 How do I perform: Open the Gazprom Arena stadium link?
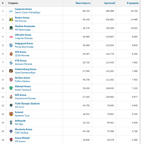pyautogui.click(x=23, y=9)
